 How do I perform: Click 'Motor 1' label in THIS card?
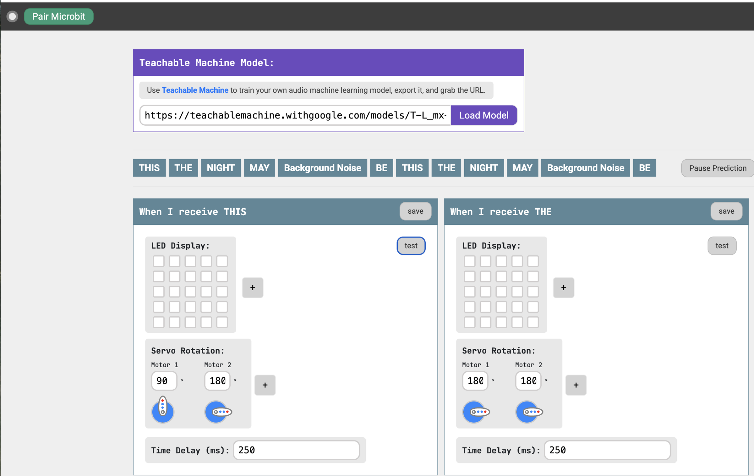click(x=165, y=365)
